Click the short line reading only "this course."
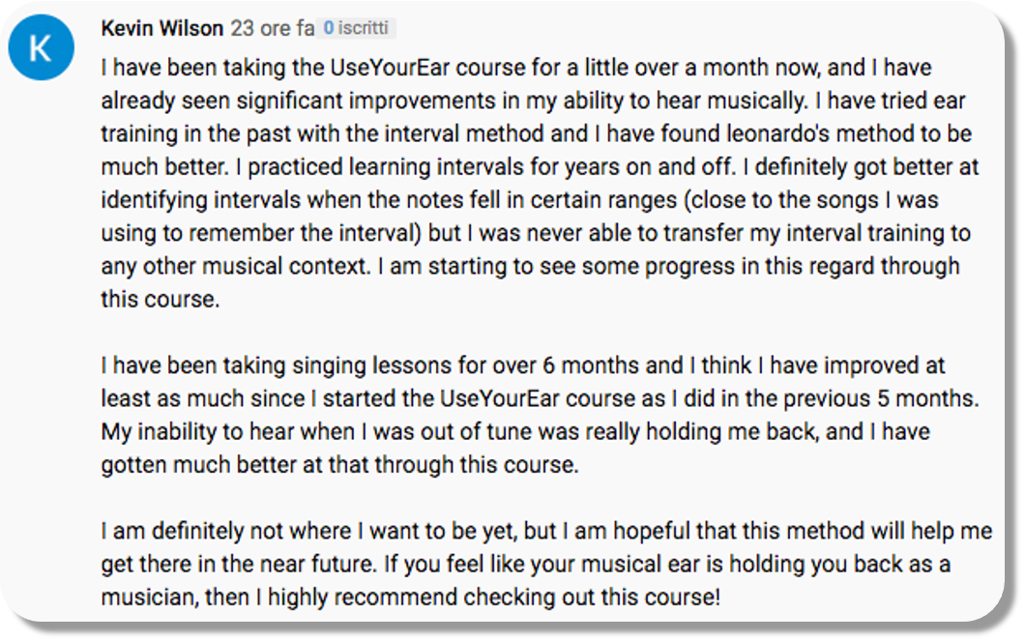 coord(161,299)
